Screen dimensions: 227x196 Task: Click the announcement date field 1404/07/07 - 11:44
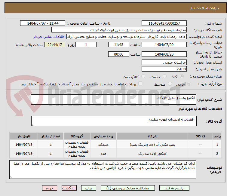(43, 23)
